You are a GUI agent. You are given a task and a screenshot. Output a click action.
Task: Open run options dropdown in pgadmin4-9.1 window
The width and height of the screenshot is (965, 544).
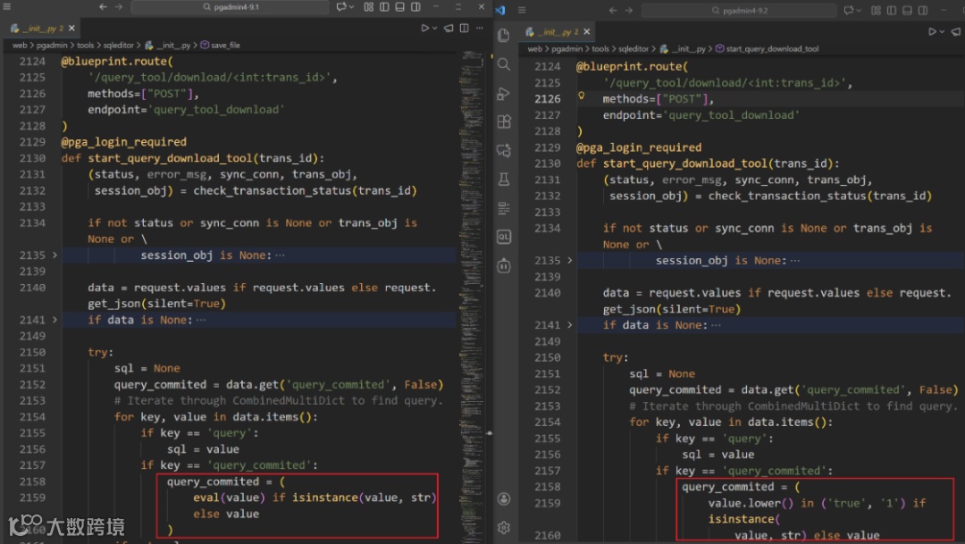[x=434, y=29]
